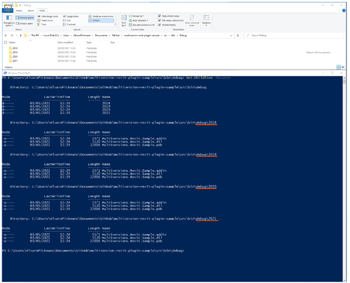Open the address bar history dropdown
Viewport: 350px width, 283px height.
231,35
